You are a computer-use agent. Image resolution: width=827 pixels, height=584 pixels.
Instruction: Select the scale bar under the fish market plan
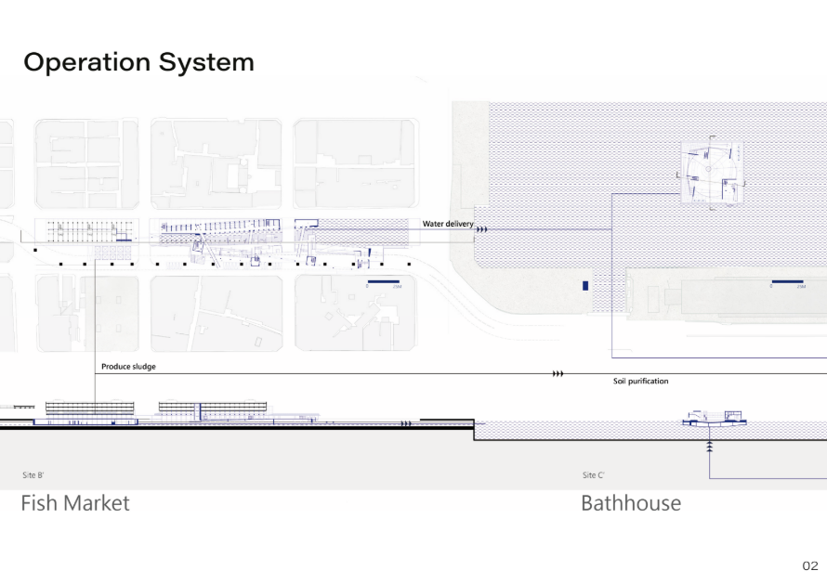tap(385, 281)
